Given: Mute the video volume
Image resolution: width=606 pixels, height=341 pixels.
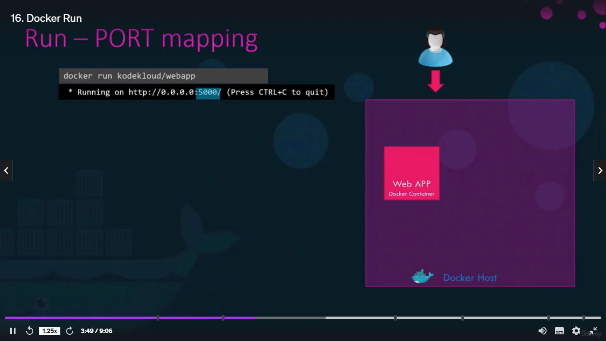Looking at the screenshot, I should [542, 331].
